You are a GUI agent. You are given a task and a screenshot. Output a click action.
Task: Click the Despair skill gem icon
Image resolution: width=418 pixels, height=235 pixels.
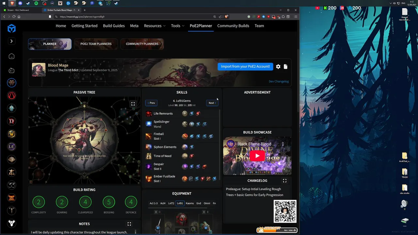point(149,166)
